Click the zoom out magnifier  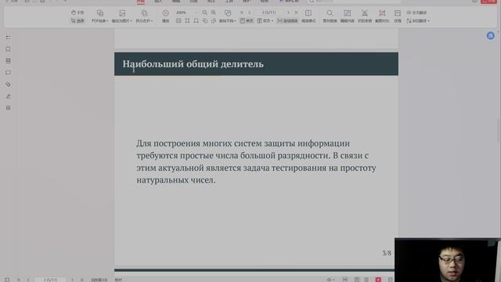click(x=204, y=13)
